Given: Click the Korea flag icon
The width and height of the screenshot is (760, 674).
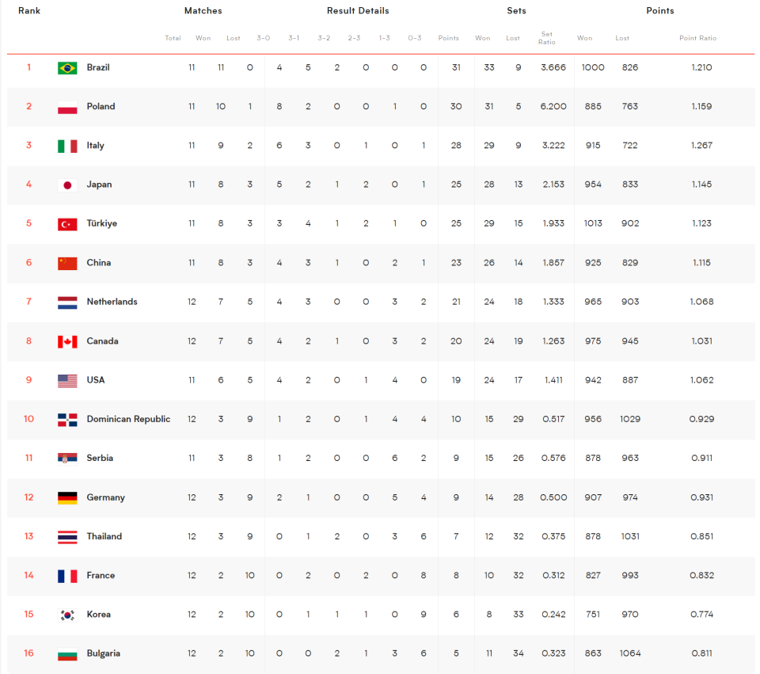Looking at the screenshot, I should pyautogui.click(x=67, y=615).
